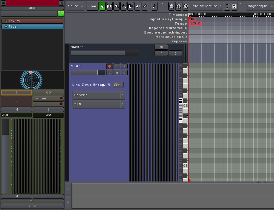
Task: Click the Smart mode button
Action: pyautogui.click(x=92, y=6)
